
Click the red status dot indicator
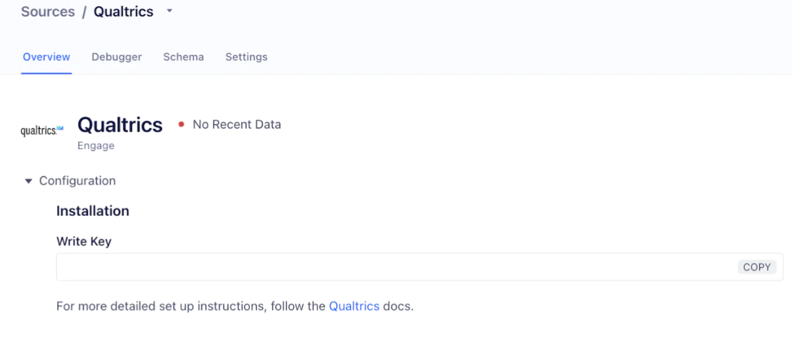pyautogui.click(x=181, y=125)
